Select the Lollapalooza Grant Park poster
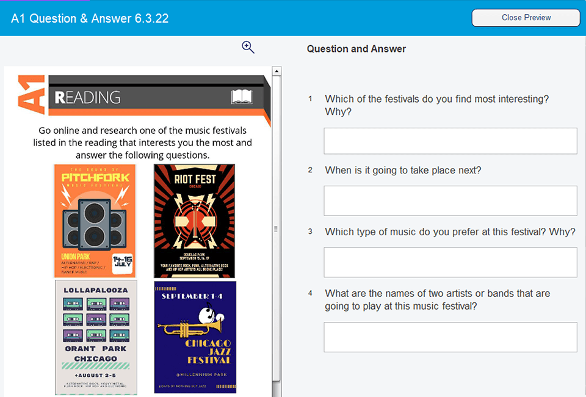The width and height of the screenshot is (586, 397). [96, 338]
